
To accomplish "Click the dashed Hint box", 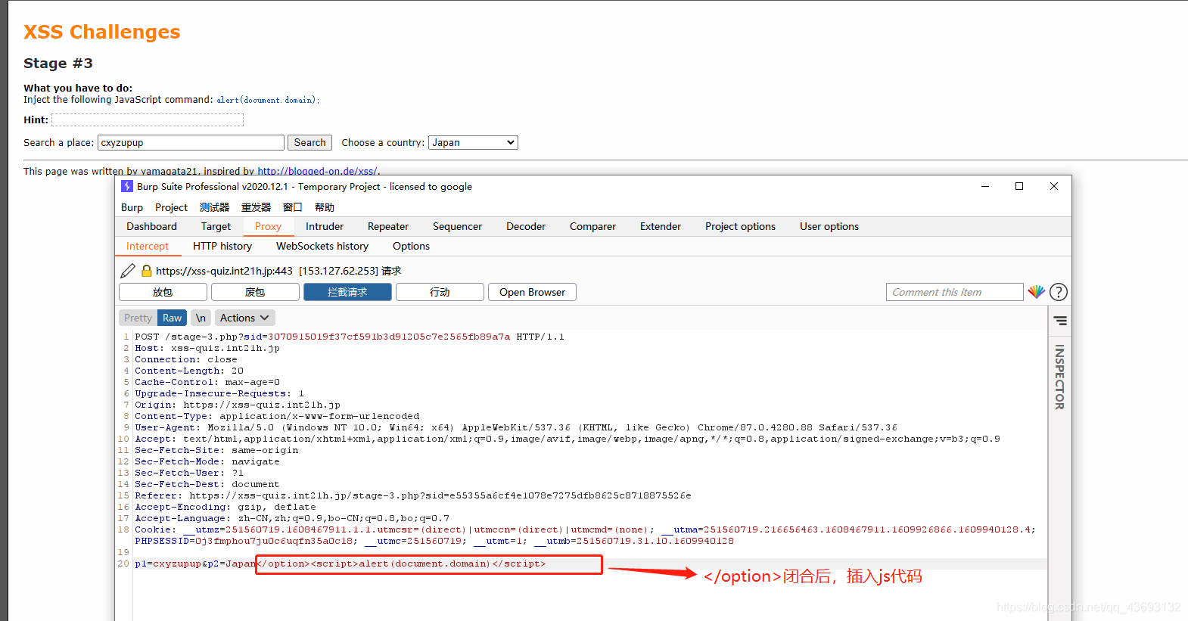I will point(148,120).
